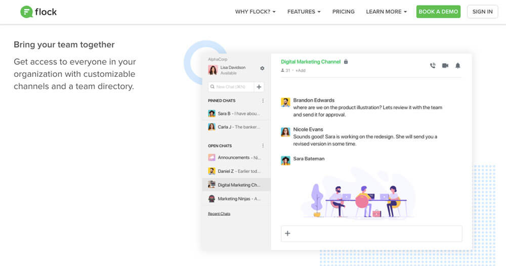The height and width of the screenshot is (266, 506).
Task: Open the shared team illustration image
Action: click(358, 194)
